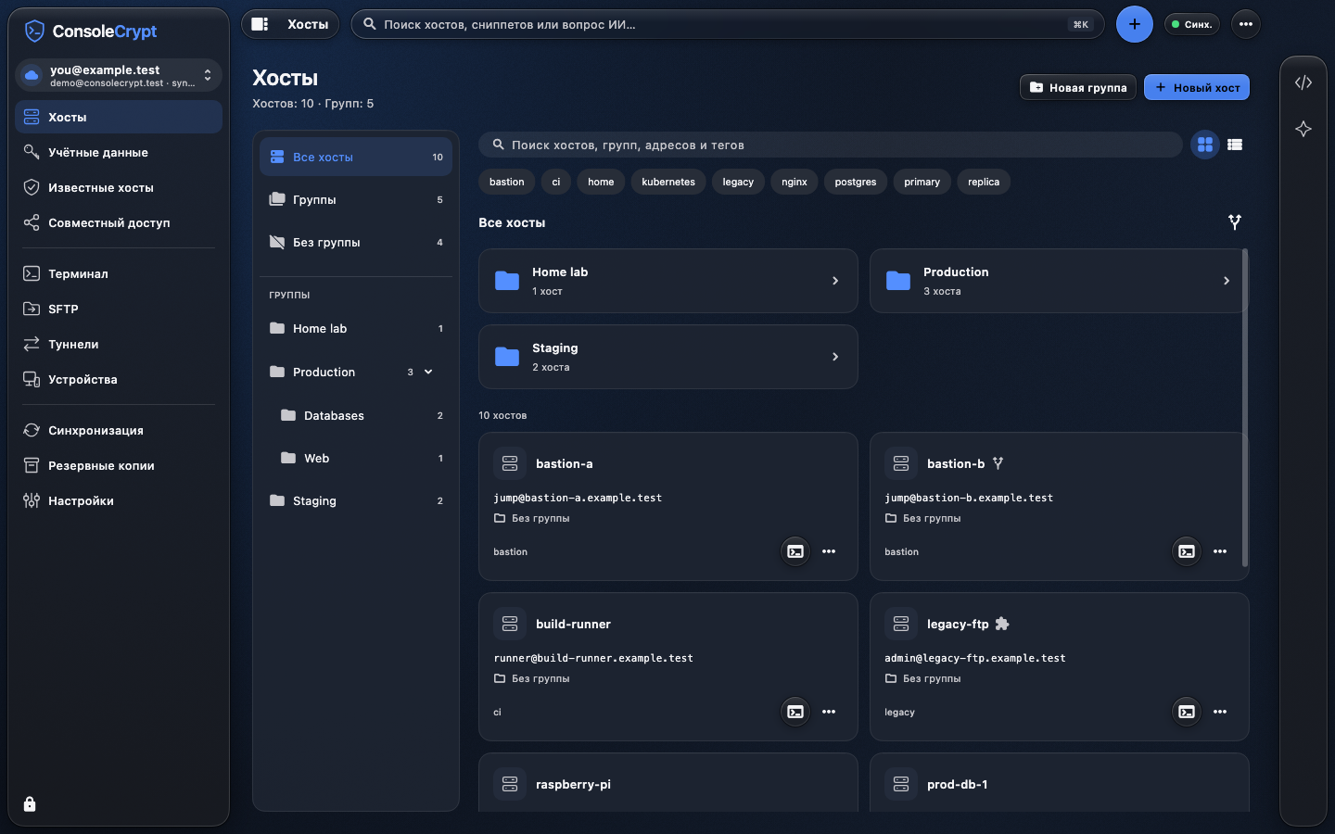
Task: Filter hosts by legacy tag
Action: [738, 182]
